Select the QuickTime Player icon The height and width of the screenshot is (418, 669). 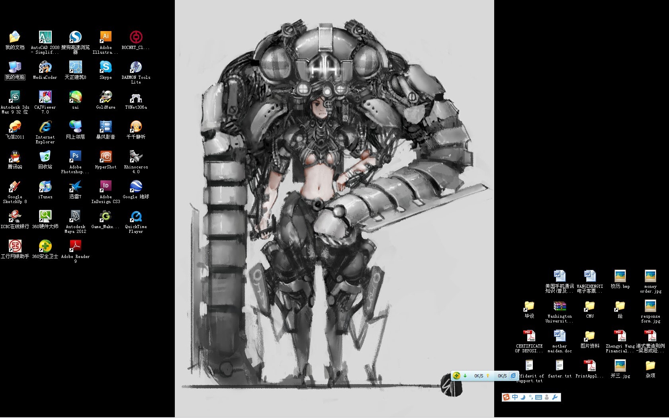point(136,221)
